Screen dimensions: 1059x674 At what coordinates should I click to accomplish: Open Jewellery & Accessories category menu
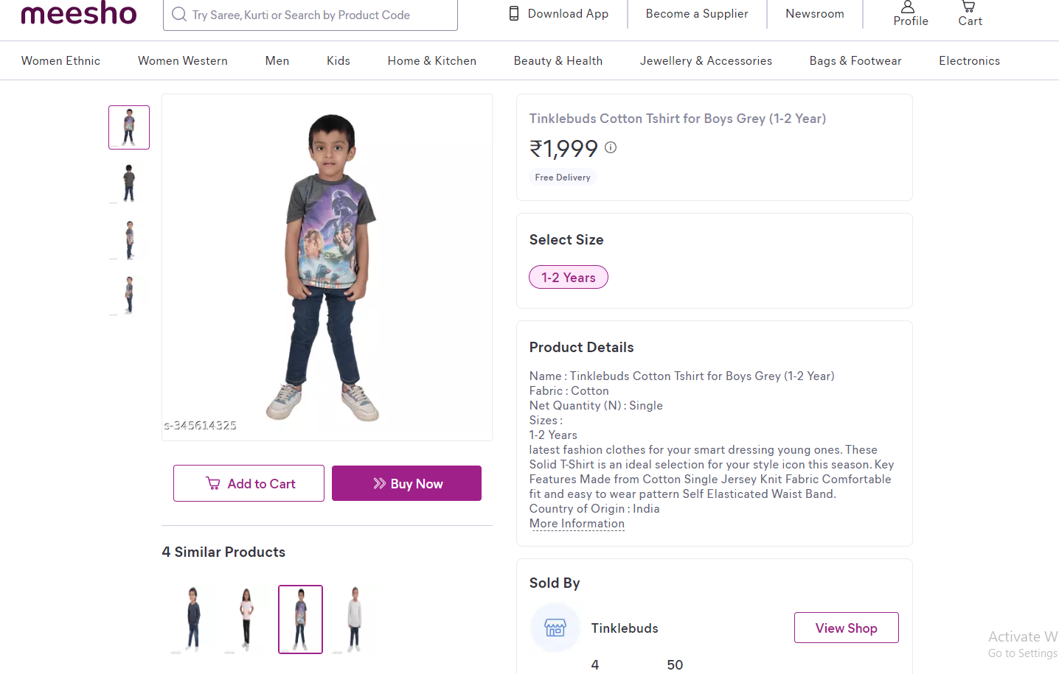pos(706,61)
